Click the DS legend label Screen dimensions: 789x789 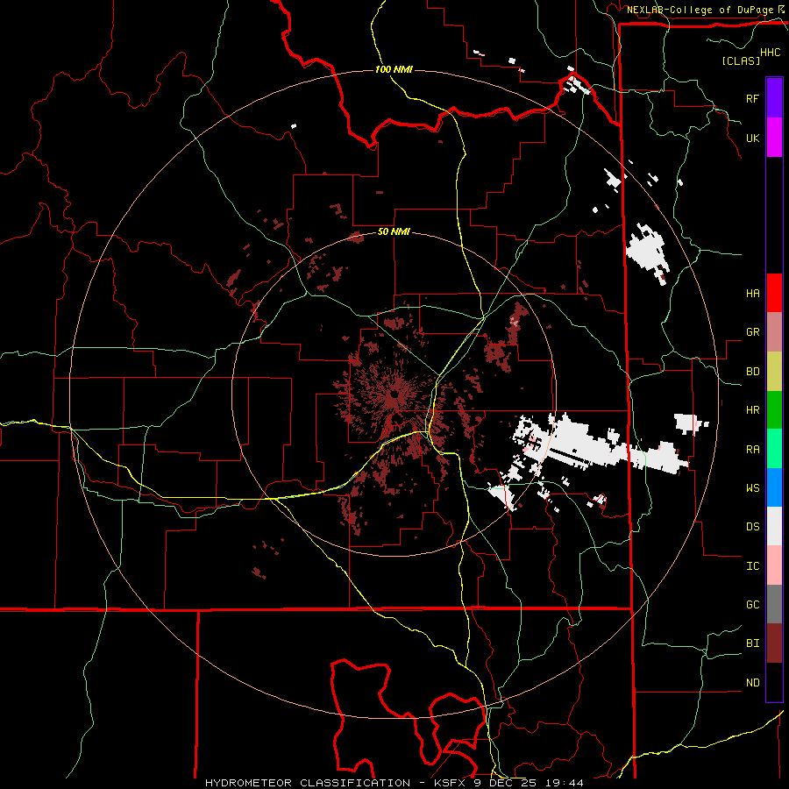coord(752,527)
